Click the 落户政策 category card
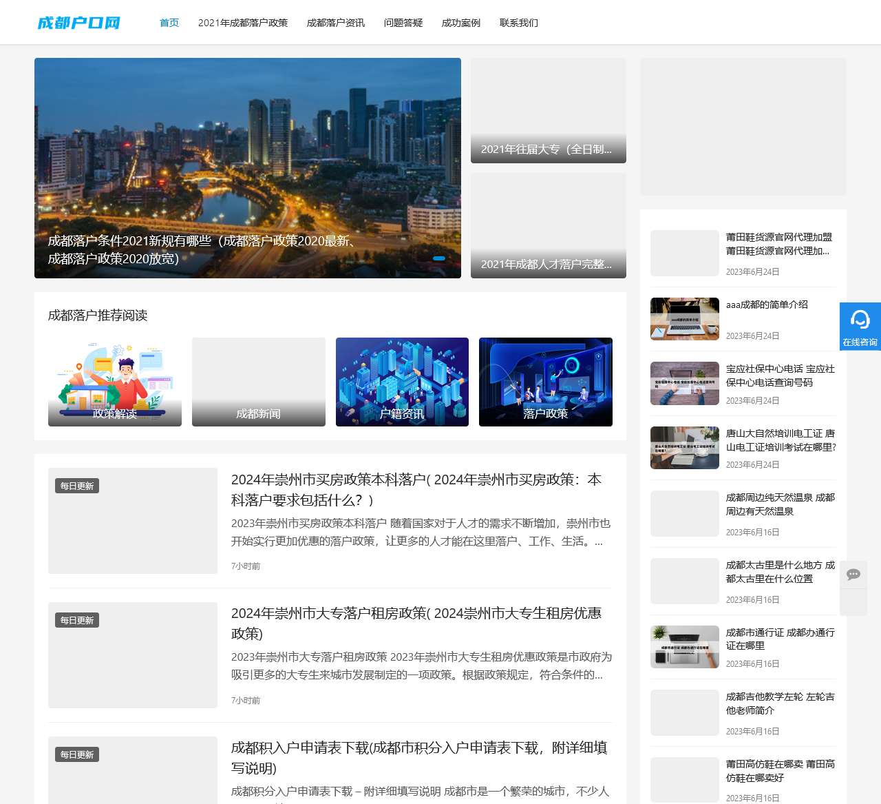Viewport: 881px width, 804px height. coord(545,382)
